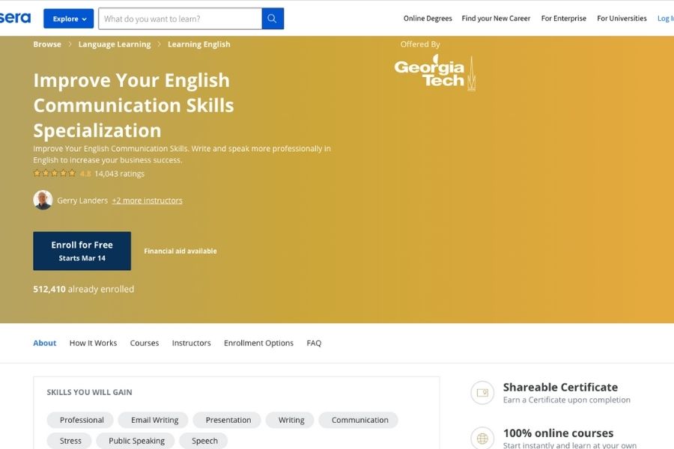
Task: Jump to FAQ tab
Action: pos(314,343)
